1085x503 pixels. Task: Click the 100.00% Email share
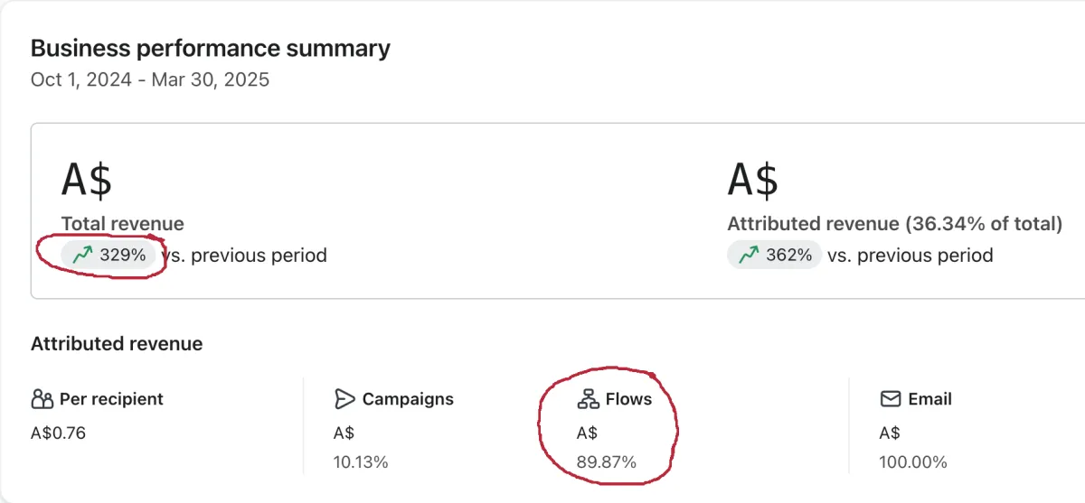click(x=912, y=462)
